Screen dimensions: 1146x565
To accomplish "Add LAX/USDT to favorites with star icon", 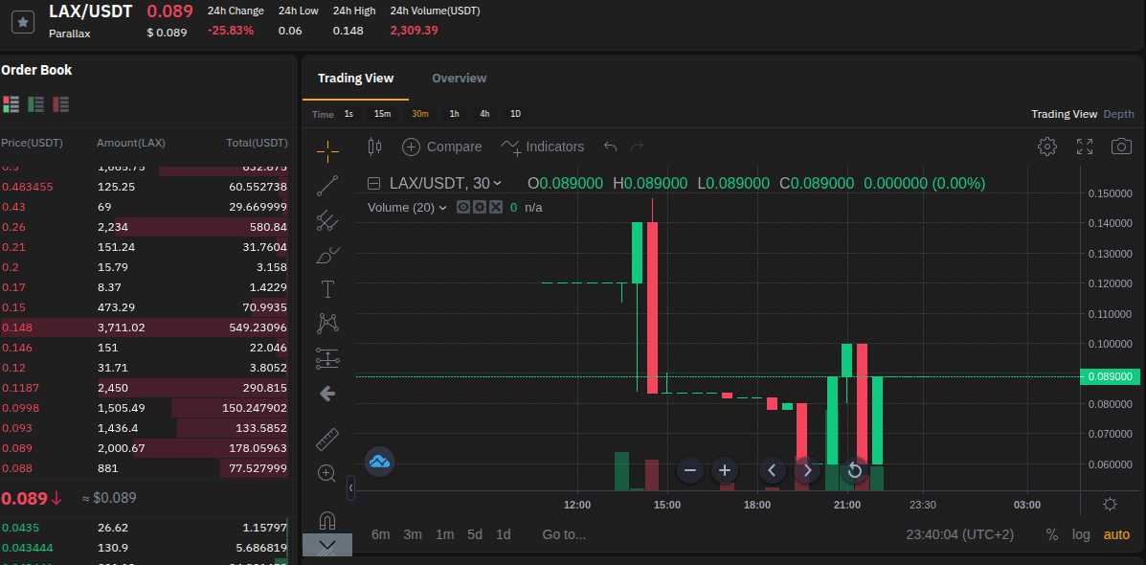I will pyautogui.click(x=23, y=22).
